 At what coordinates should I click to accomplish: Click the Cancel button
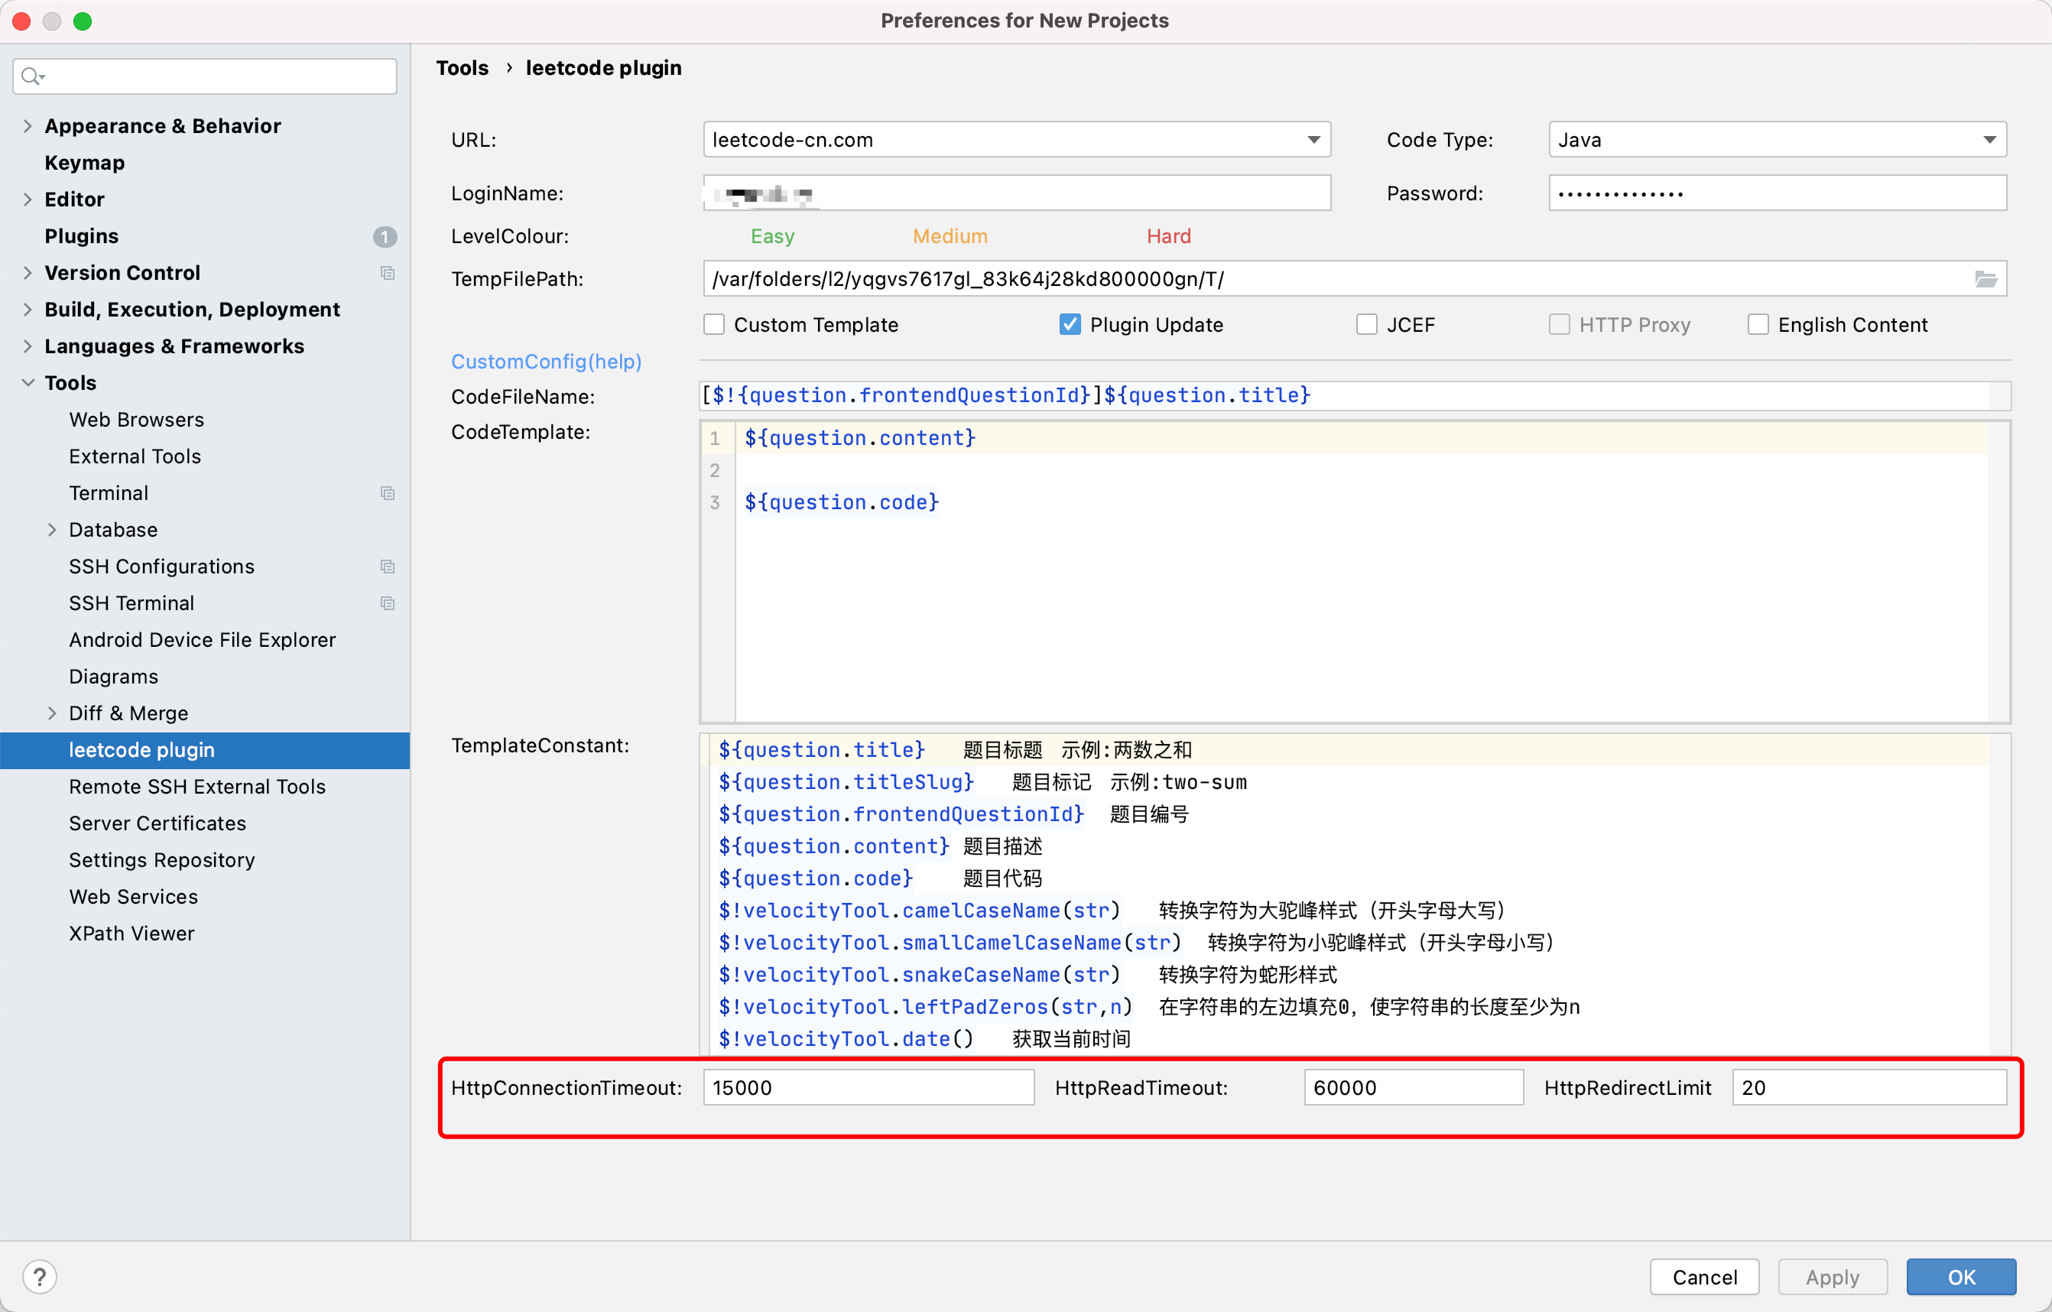(1704, 1276)
